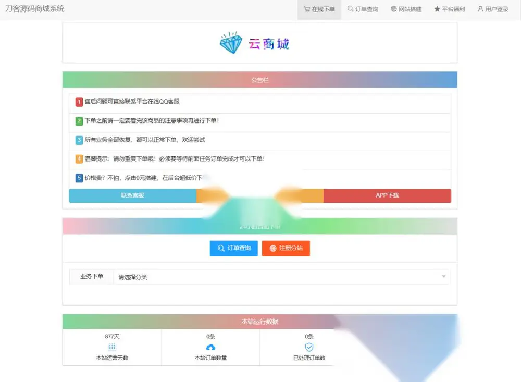Image resolution: width=521 pixels, height=382 pixels.
Task: Click the blue 订单查询 button
Action: 233,248
